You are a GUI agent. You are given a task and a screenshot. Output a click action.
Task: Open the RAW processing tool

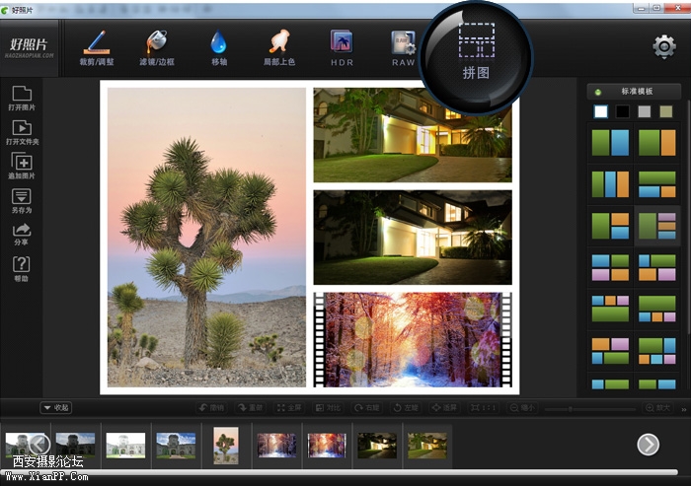pos(403,47)
